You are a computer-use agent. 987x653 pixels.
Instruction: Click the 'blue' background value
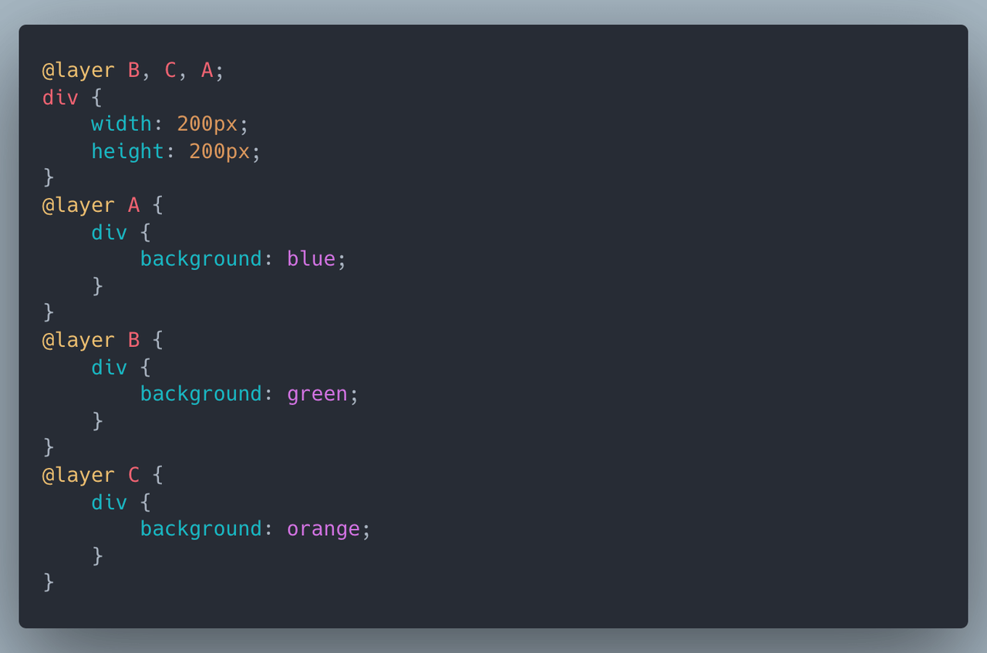tap(312, 258)
